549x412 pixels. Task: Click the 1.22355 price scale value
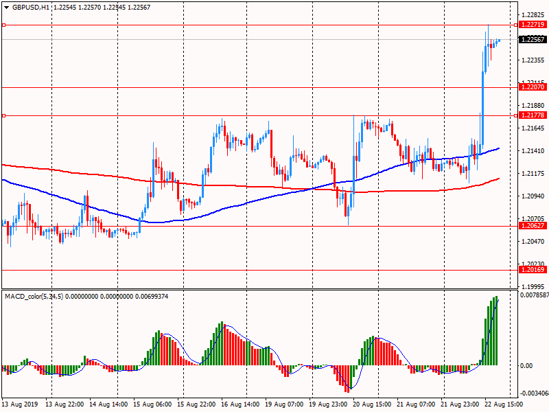[x=533, y=60]
